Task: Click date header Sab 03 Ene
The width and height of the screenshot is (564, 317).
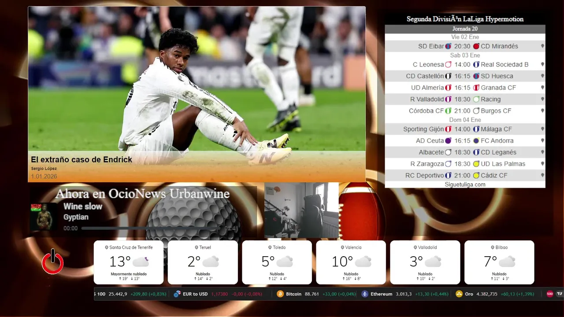Action: coord(465,55)
